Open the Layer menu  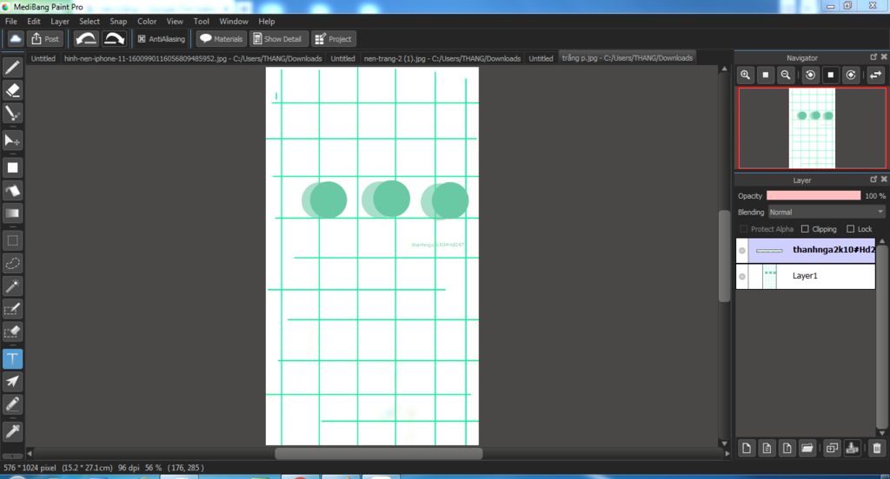click(x=60, y=21)
